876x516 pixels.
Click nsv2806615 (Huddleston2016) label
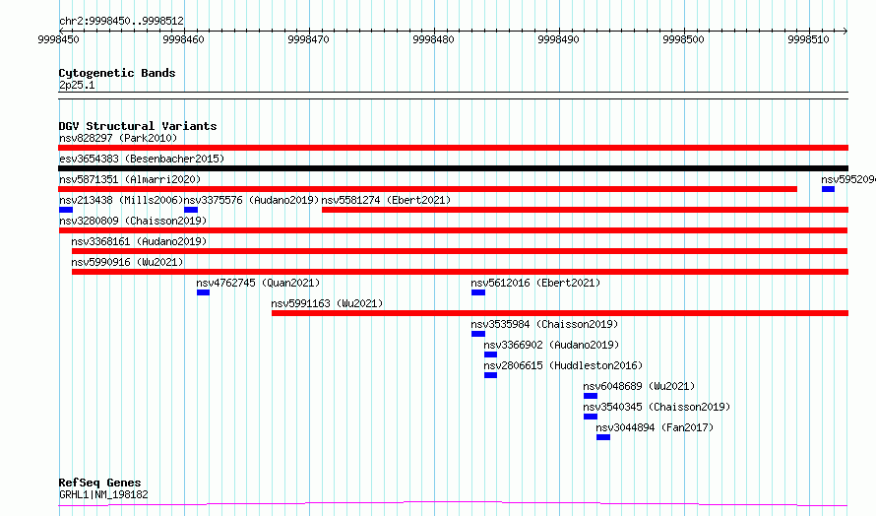coord(563,365)
